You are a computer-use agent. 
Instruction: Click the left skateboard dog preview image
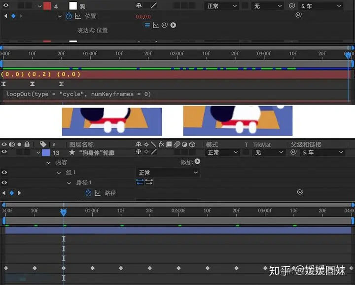(x=112, y=122)
